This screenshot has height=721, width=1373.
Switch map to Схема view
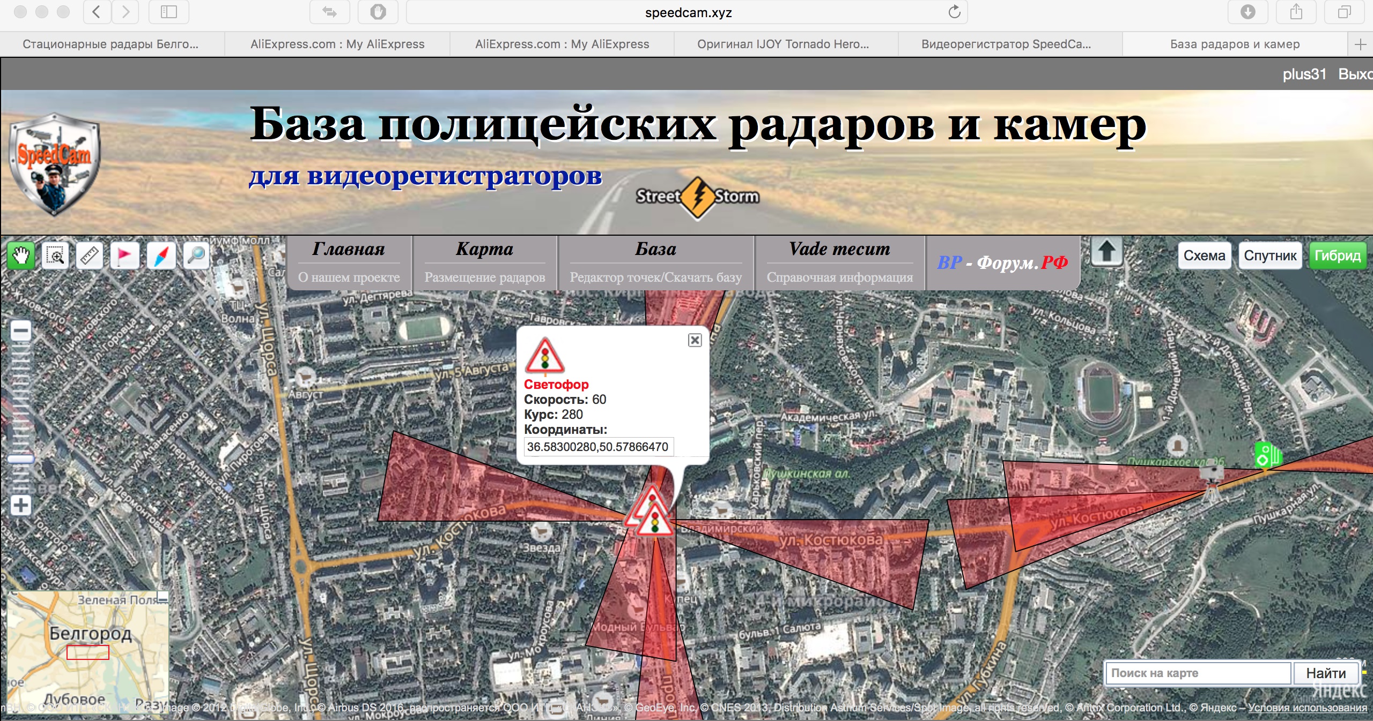pos(1204,256)
